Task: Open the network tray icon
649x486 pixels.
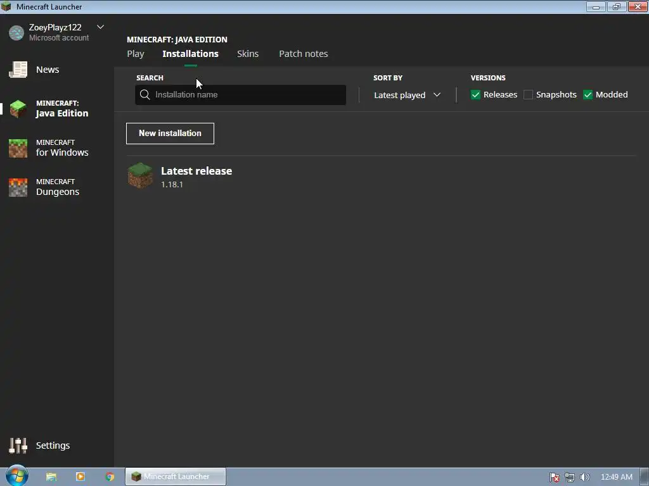Action: 570,477
